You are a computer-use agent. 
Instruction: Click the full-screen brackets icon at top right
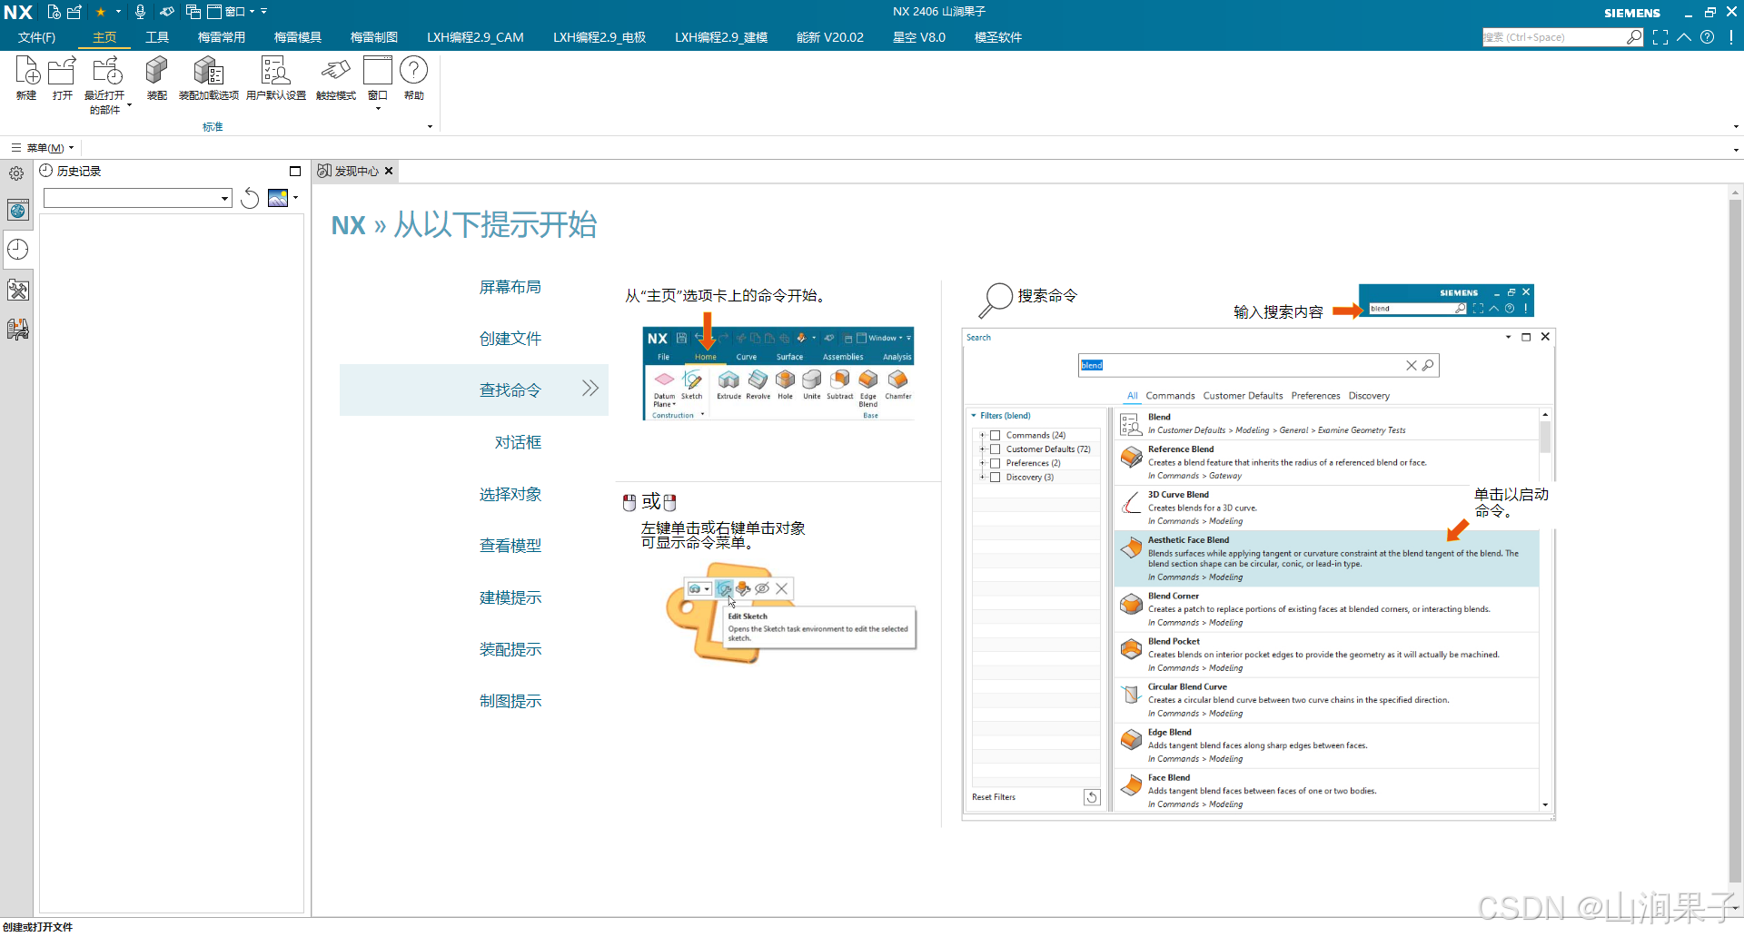[1660, 37]
